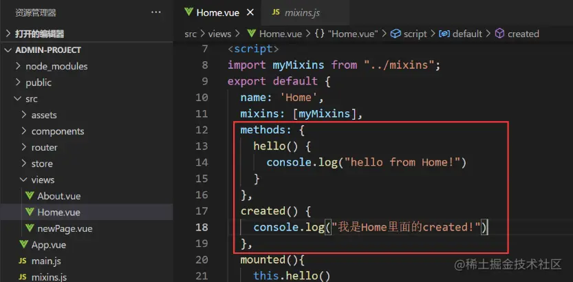Screen dimensions: 573x282
Task: Click the {} "Home.vue" breadcrumb
Action: 347,34
